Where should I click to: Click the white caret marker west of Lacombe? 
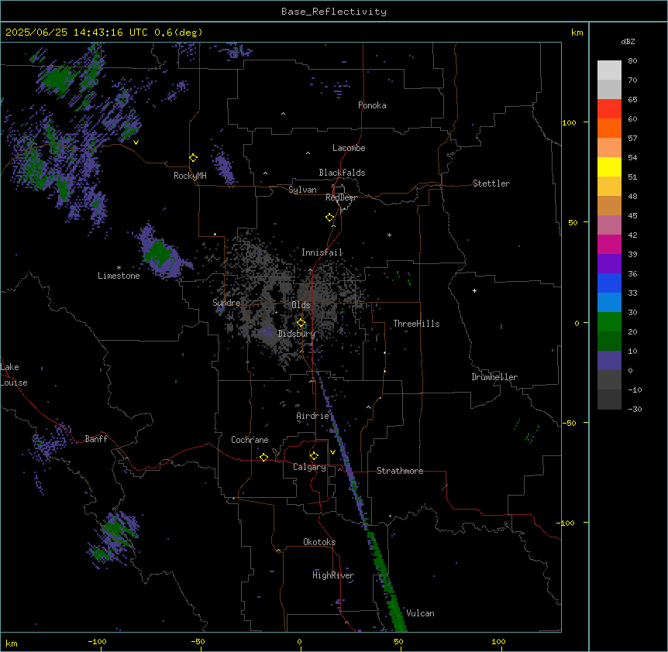[x=308, y=153]
